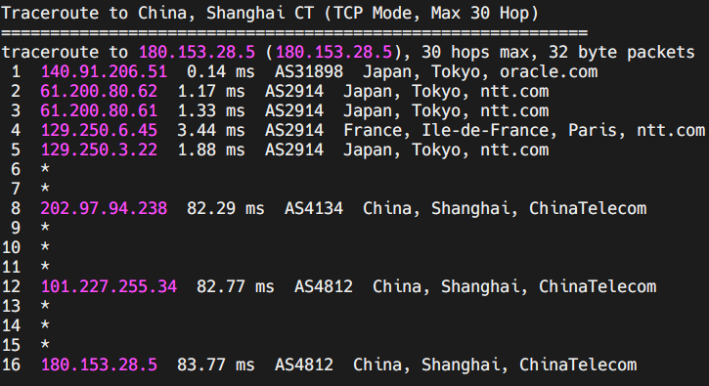The width and height of the screenshot is (709, 386).
Task: Click AS4812 on hop 12
Action: pos(324,286)
